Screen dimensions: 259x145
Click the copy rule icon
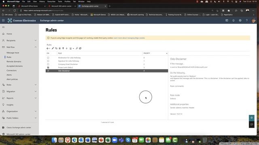coord(56,48)
